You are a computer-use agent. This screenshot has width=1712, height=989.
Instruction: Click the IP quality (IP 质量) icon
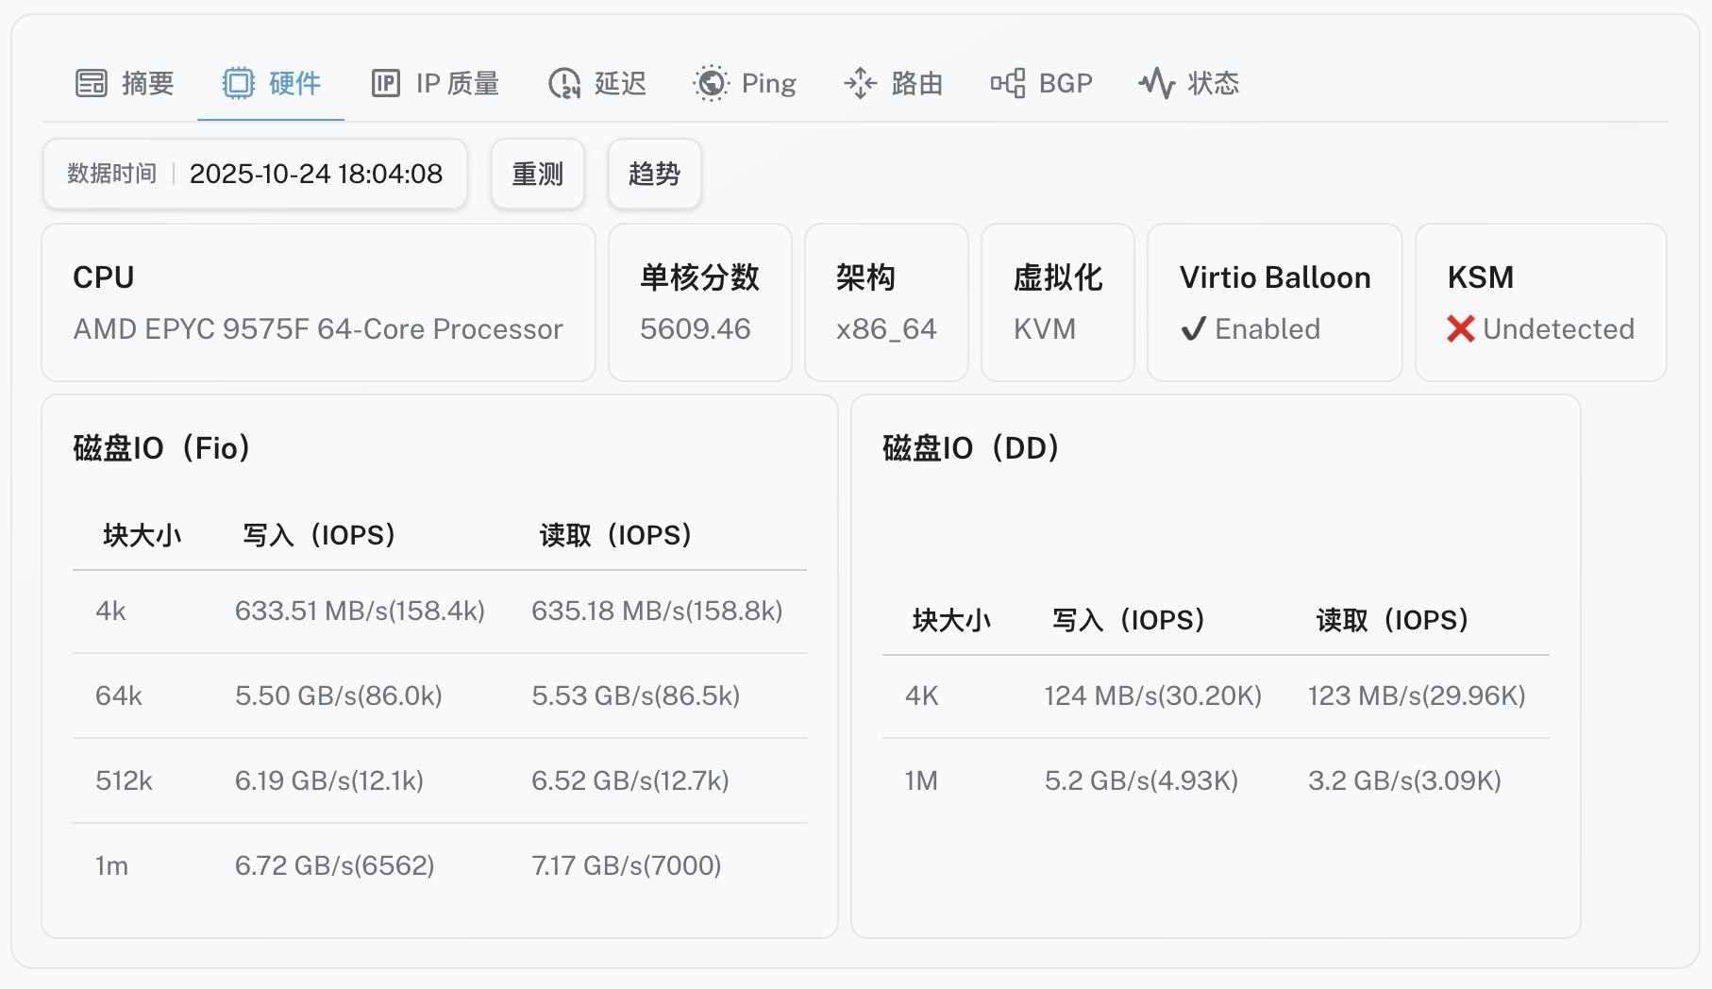click(x=385, y=84)
